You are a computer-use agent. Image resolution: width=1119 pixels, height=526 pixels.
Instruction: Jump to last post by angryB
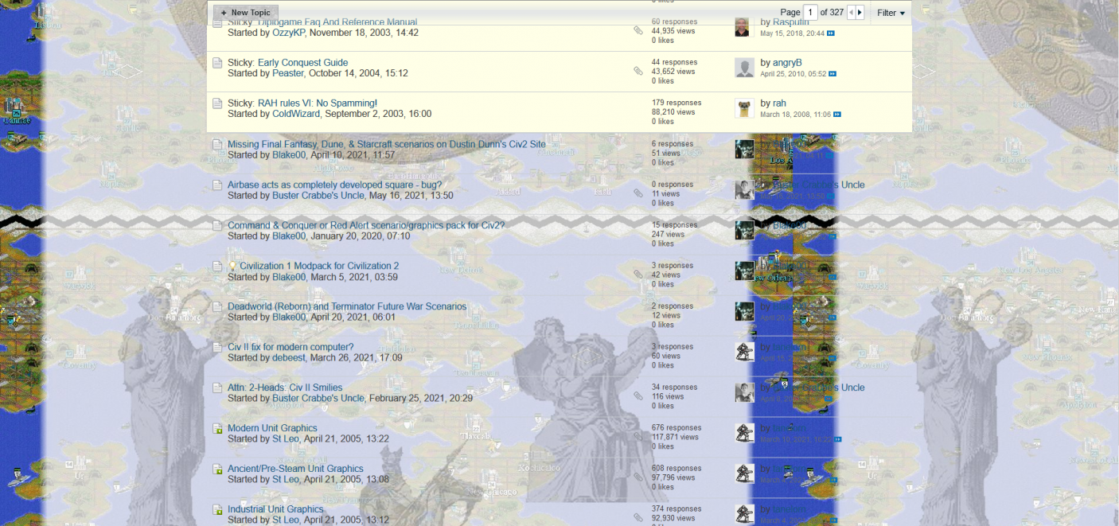point(832,74)
